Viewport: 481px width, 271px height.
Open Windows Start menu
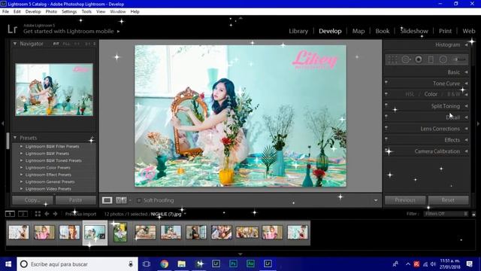pos(8,264)
